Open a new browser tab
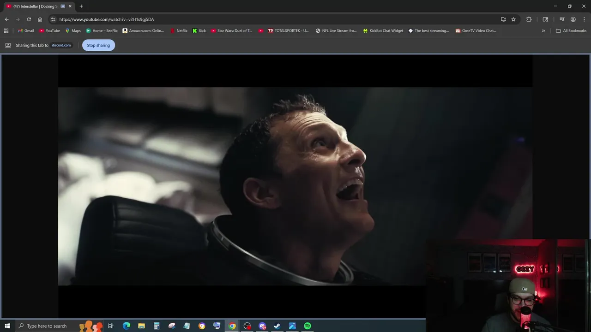Screen dimensions: 591x332 [x=81, y=6]
